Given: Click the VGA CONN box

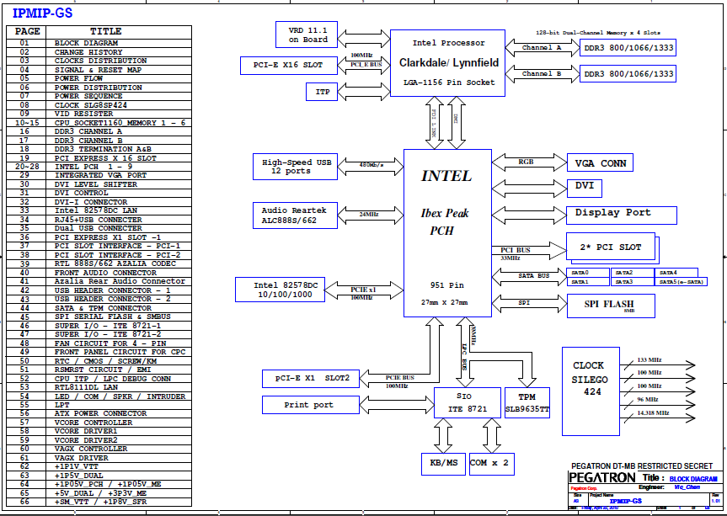Looking at the screenshot, I should click(x=600, y=163).
